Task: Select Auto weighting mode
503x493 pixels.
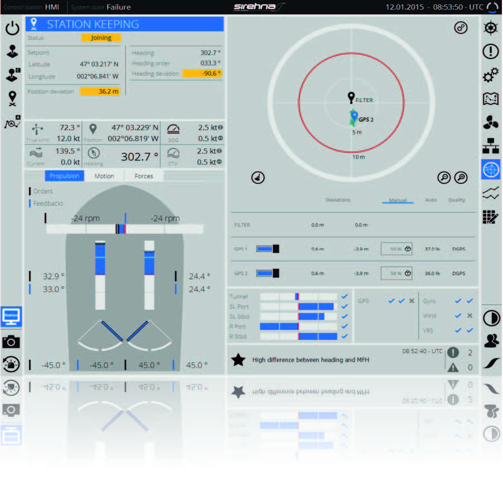Action: tap(431, 200)
